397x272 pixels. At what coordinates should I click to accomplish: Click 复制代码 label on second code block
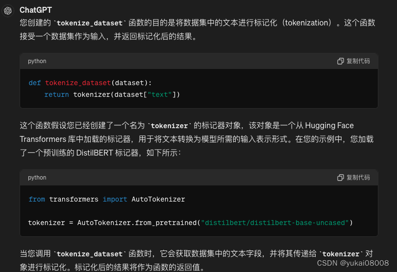[x=358, y=178]
